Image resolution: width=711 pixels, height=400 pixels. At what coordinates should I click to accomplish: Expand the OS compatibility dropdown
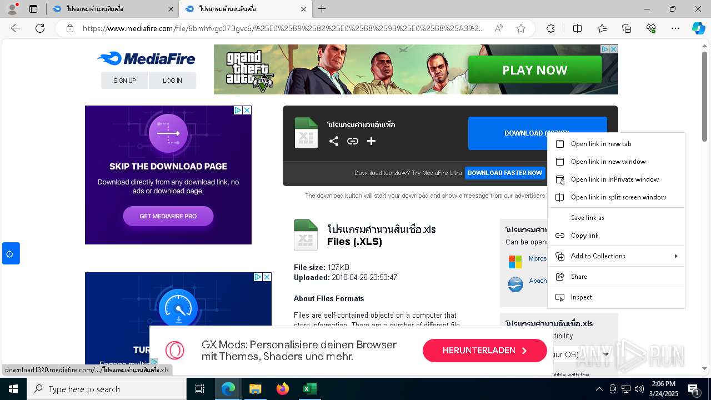606,354
